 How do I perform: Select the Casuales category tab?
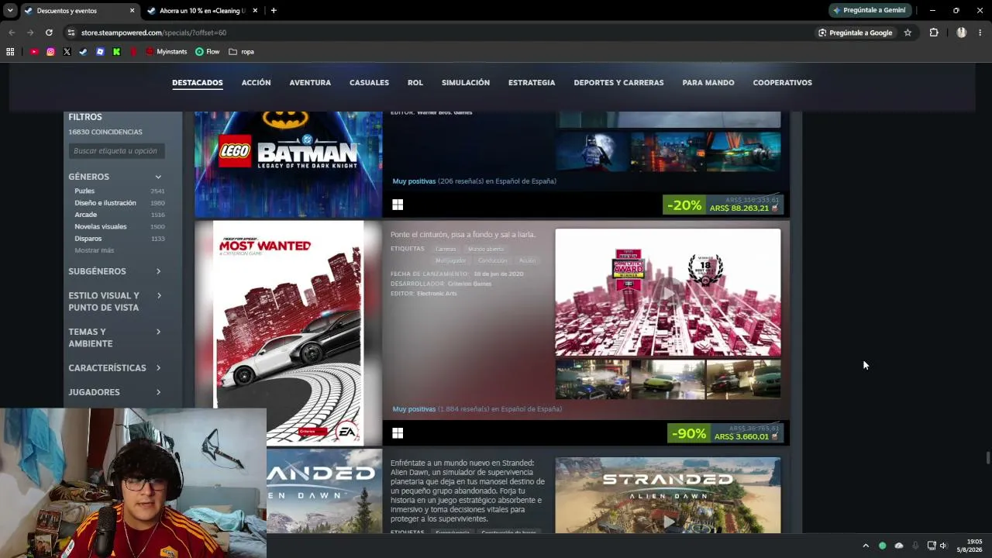369,83
